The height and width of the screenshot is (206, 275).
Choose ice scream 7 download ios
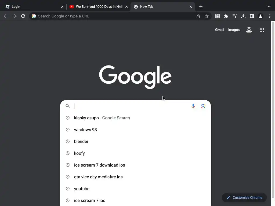[x=135, y=165]
